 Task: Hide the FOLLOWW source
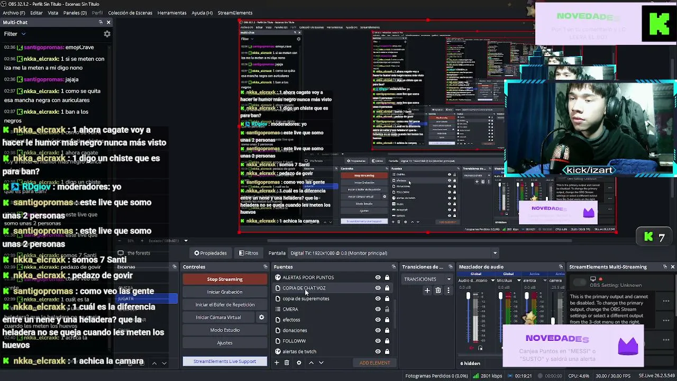[x=378, y=341]
